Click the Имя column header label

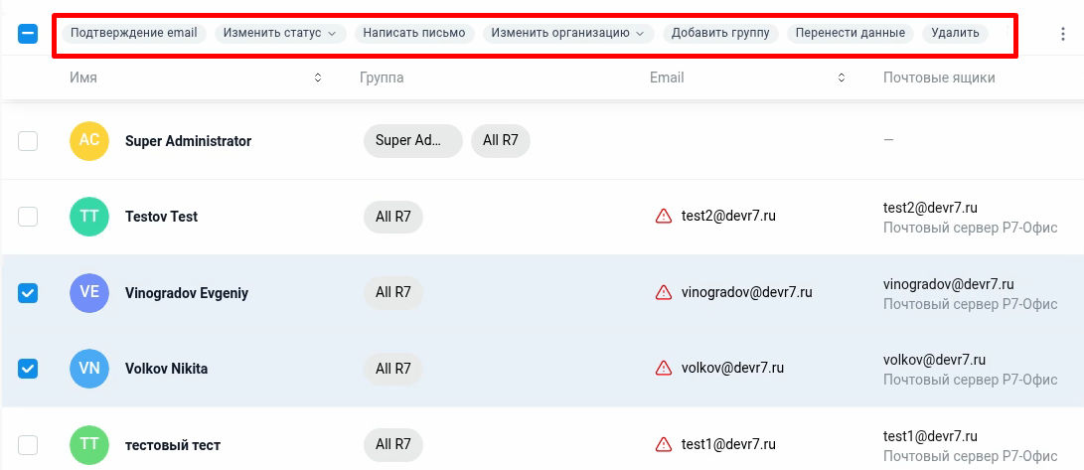click(82, 78)
